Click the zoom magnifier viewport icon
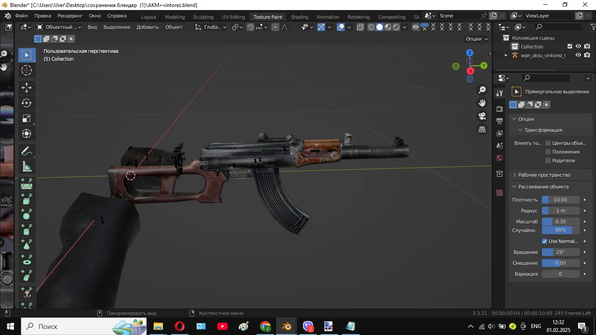The width and height of the screenshot is (596, 335). [x=482, y=90]
